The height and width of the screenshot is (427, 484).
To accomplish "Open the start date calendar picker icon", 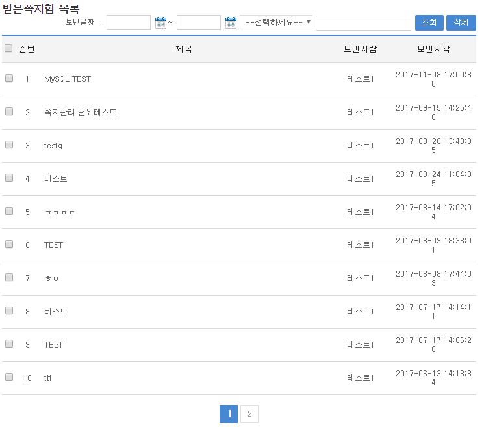I will click(x=161, y=23).
